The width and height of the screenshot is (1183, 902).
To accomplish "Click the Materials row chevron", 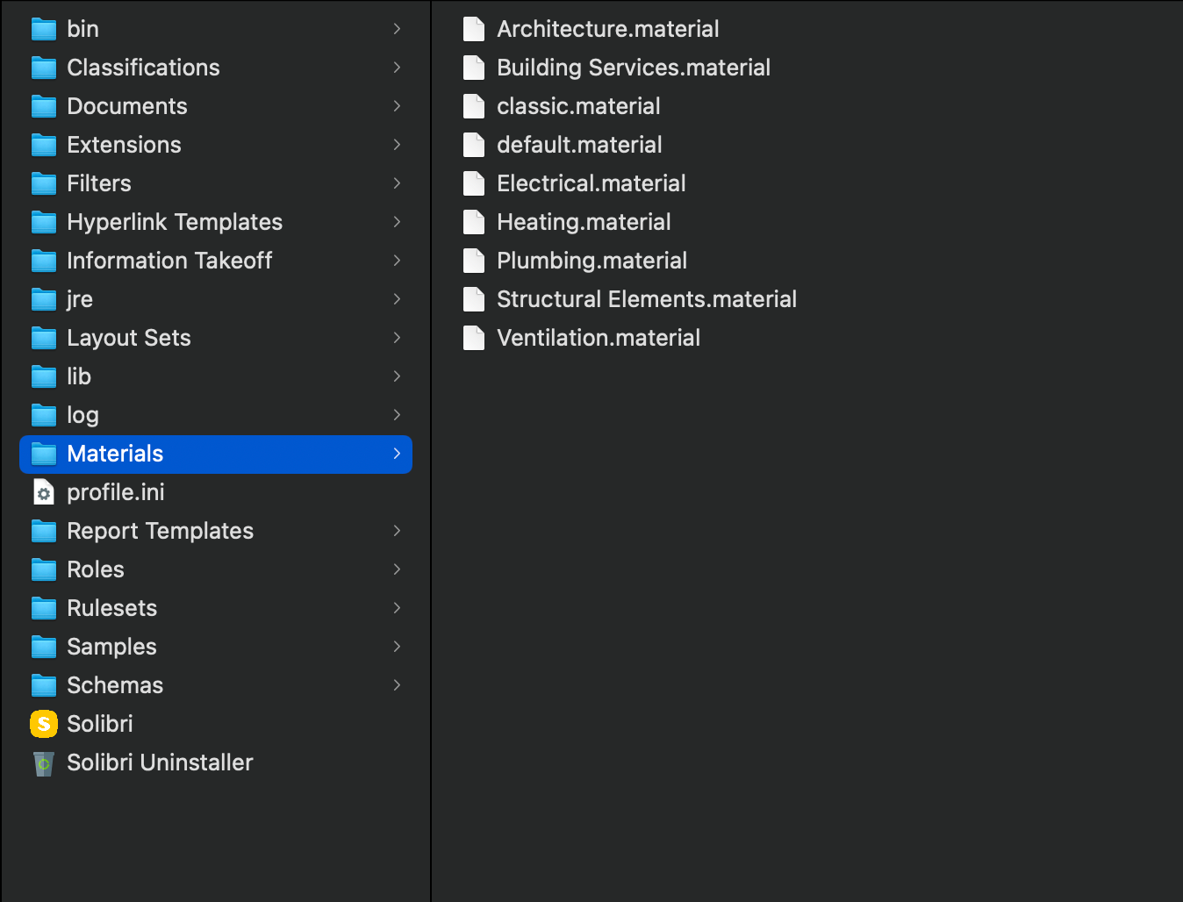I will point(397,454).
